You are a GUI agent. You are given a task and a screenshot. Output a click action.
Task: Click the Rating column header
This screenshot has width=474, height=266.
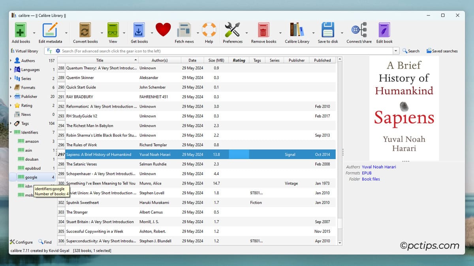click(239, 60)
